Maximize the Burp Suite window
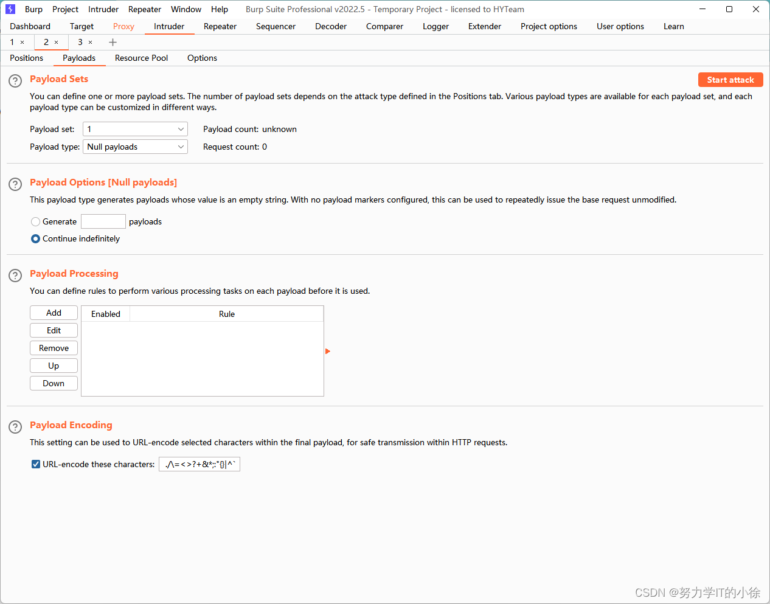The width and height of the screenshot is (770, 604). [729, 9]
